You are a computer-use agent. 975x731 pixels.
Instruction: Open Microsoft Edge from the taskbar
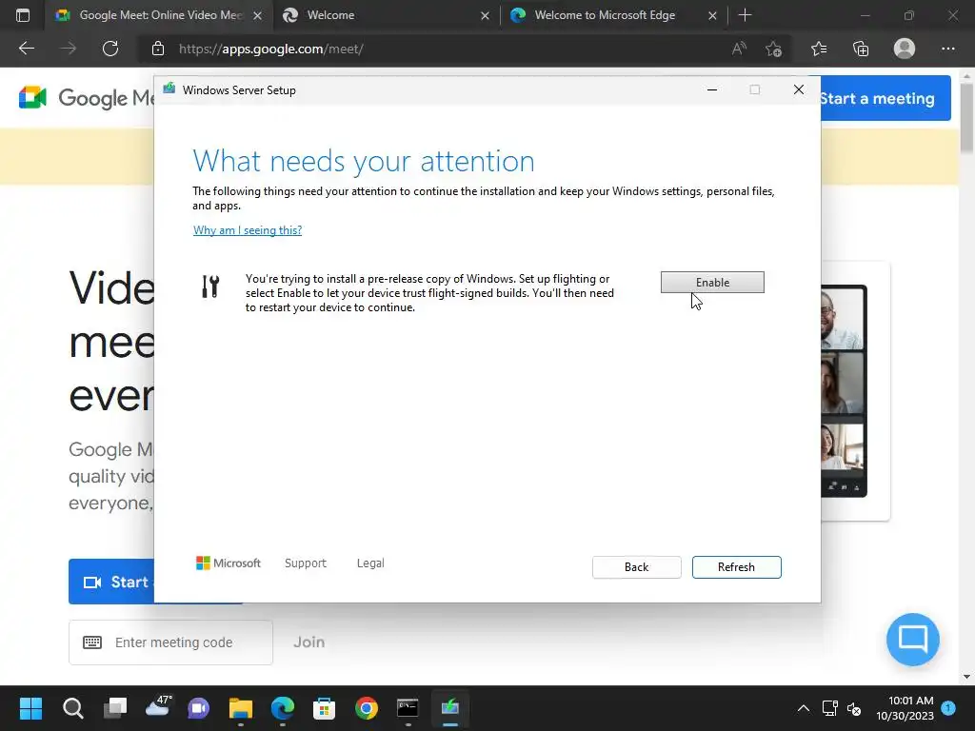[x=283, y=708]
